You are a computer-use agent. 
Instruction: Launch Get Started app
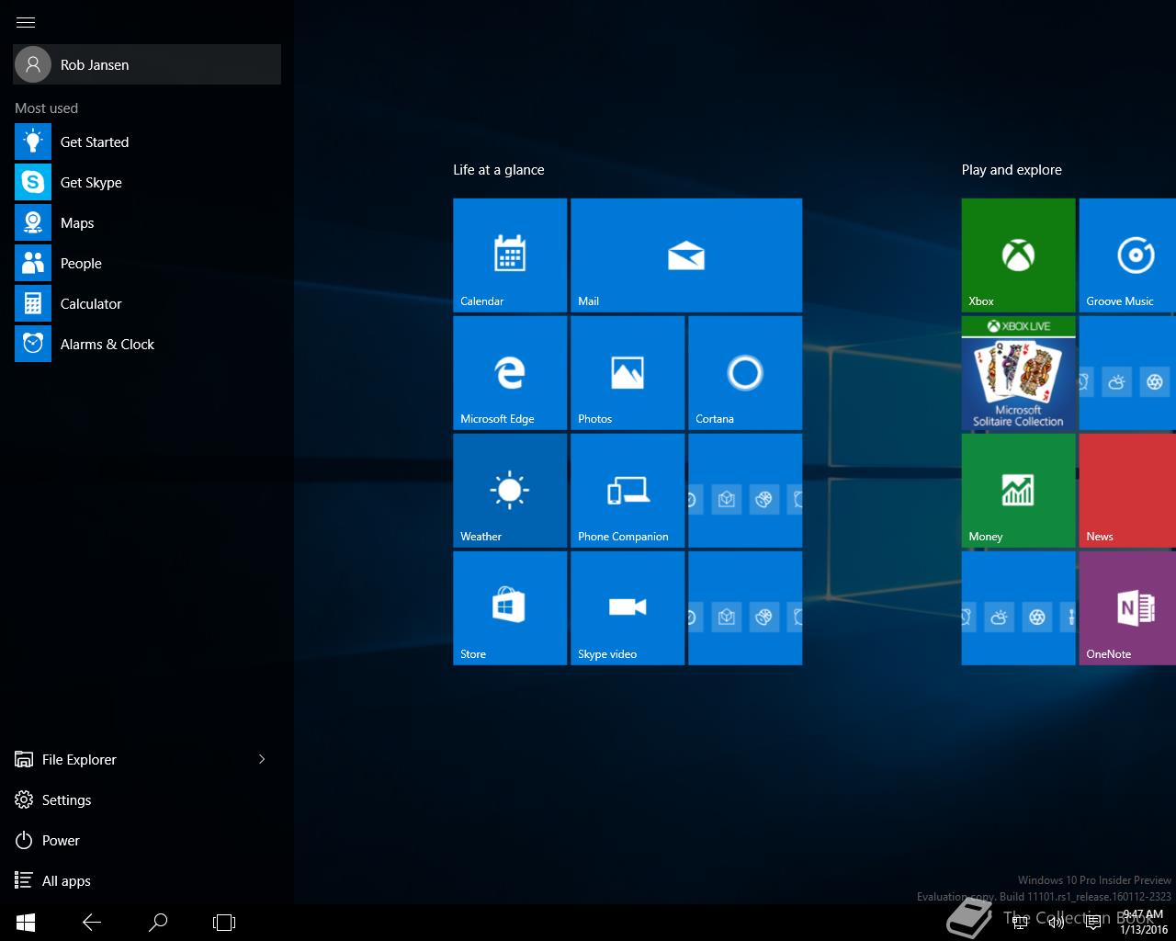(147, 142)
